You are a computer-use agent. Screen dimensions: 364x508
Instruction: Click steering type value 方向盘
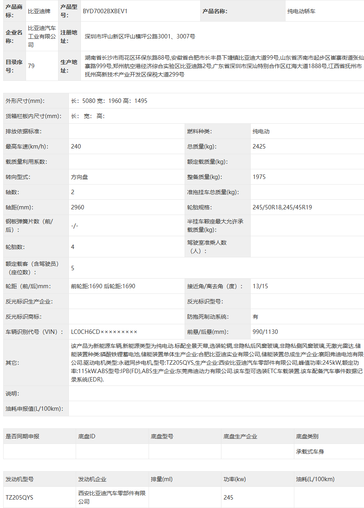point(79,177)
